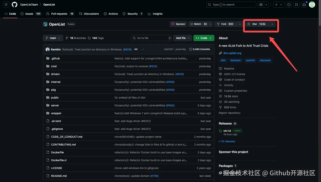Open the internal folder
The image size is (321, 182).
click(56, 82)
